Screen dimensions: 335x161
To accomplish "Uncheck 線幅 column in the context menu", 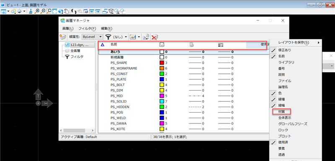I will [281, 105].
